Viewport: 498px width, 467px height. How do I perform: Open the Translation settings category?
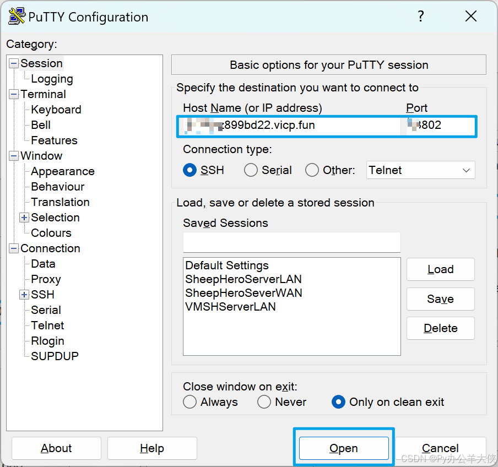(61, 202)
